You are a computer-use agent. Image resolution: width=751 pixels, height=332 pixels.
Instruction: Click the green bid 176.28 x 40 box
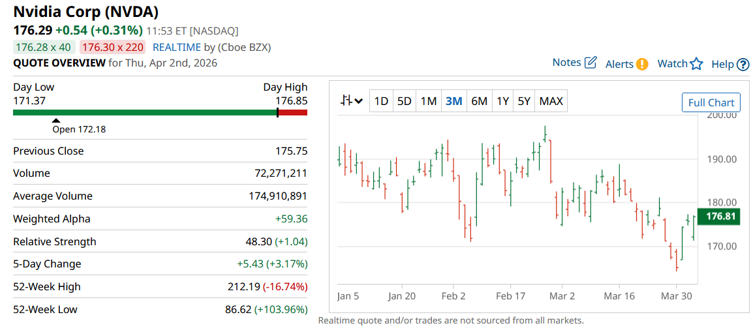pyautogui.click(x=43, y=47)
